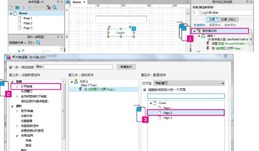Switch to the Notes (PRO) tab
This screenshot has height=151, width=259.
pyautogui.click(x=228, y=20)
